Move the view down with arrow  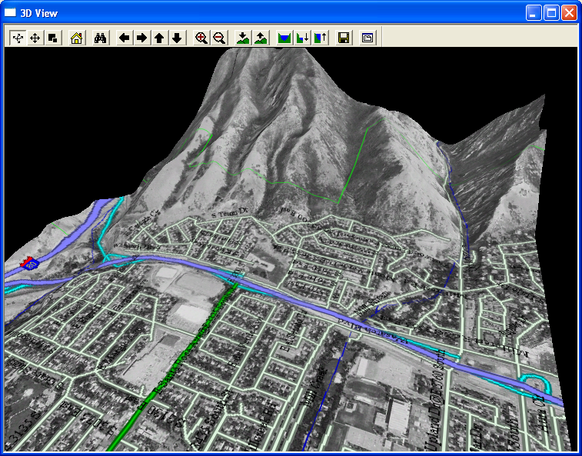pos(177,38)
